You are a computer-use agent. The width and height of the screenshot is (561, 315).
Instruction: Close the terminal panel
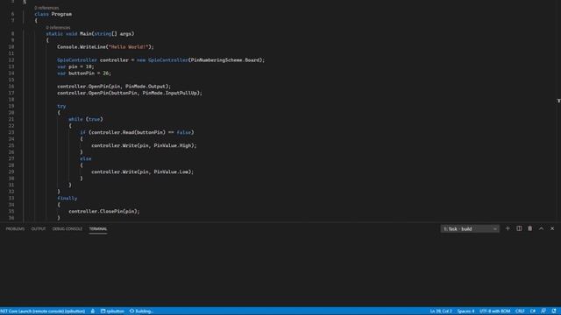(x=552, y=228)
